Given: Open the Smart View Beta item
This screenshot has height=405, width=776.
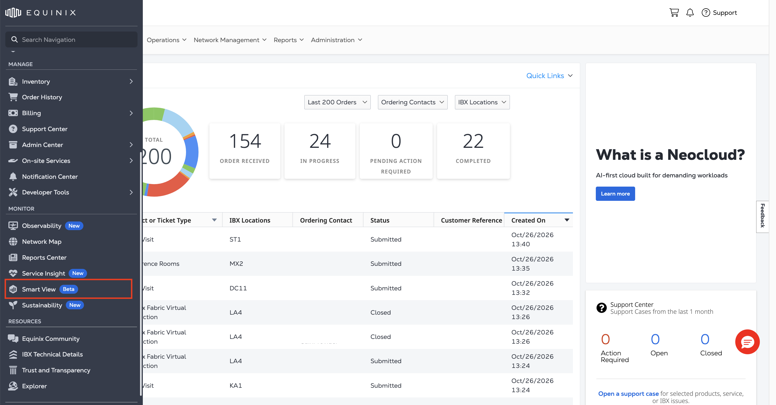Looking at the screenshot, I should (69, 289).
